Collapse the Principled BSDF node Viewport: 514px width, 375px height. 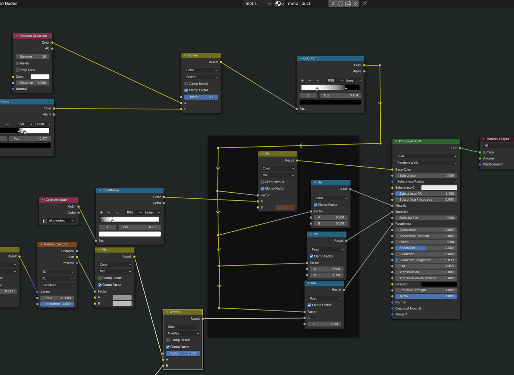(x=396, y=141)
